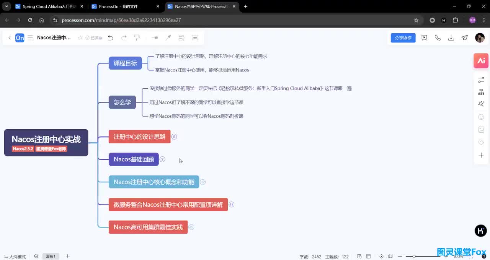The width and height of the screenshot is (490, 260).
Task: Expand Nacos注册中心核心概念和功能 children
Action: click(x=203, y=182)
